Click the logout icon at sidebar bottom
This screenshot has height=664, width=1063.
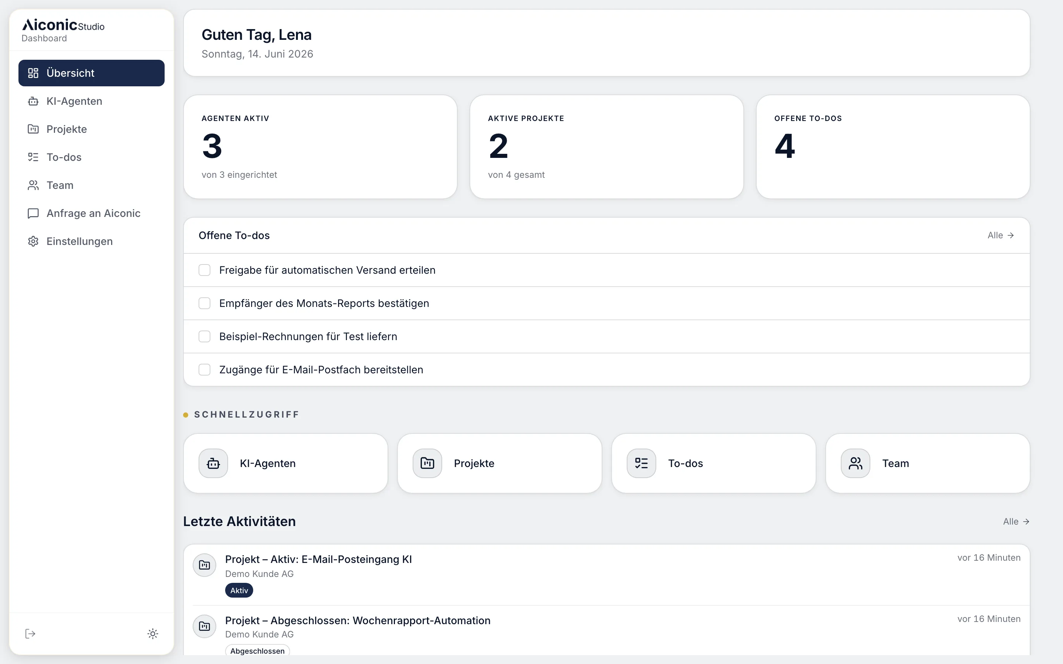point(30,634)
